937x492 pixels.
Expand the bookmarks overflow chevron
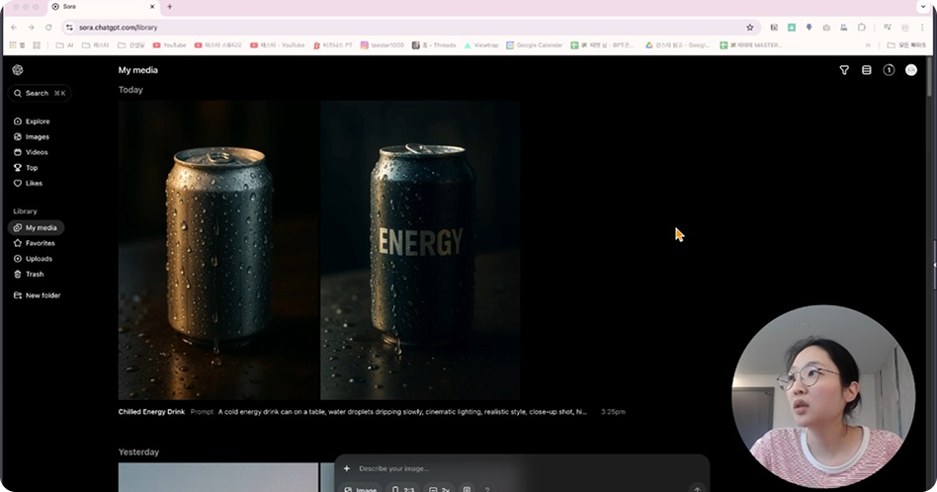coord(868,45)
